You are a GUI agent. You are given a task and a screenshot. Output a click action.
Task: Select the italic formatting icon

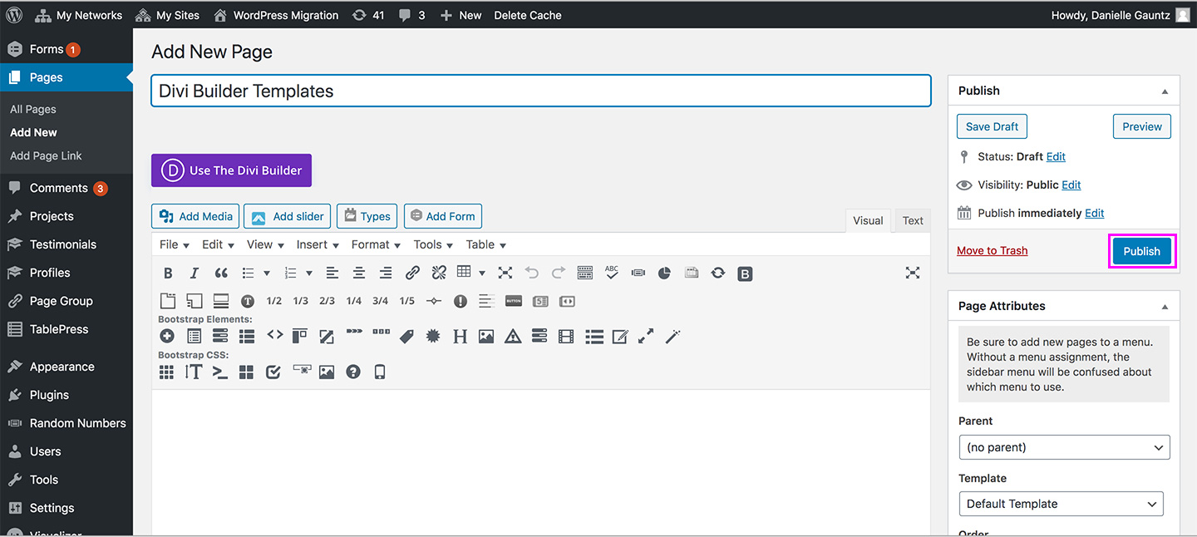click(193, 272)
